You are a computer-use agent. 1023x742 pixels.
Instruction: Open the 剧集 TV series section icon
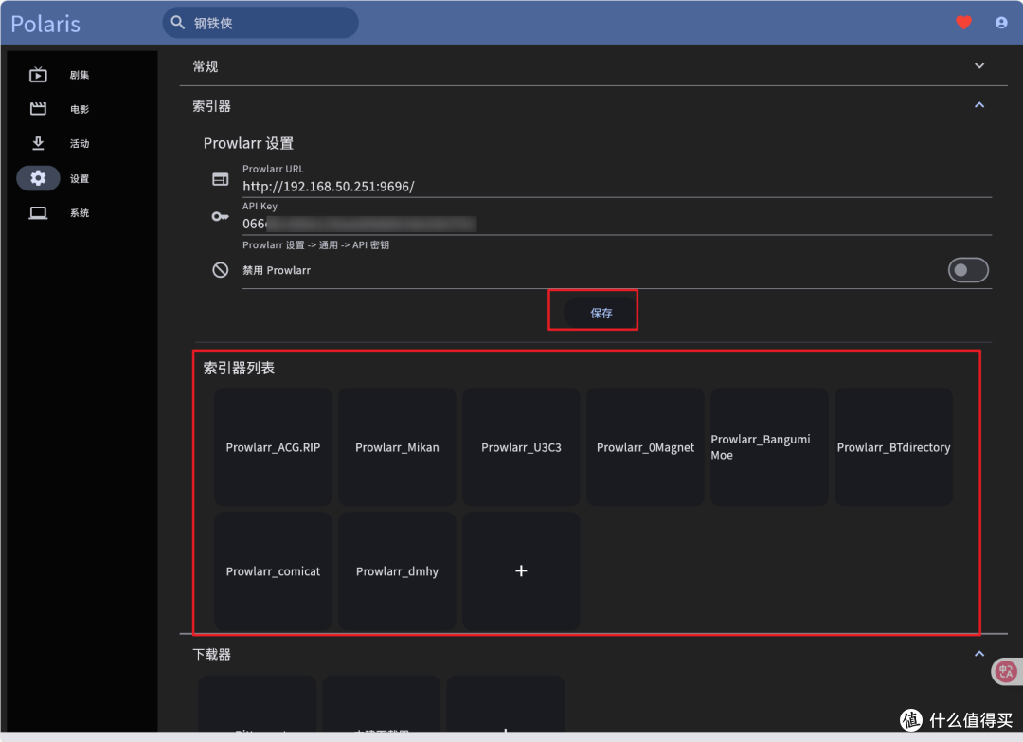coord(38,75)
